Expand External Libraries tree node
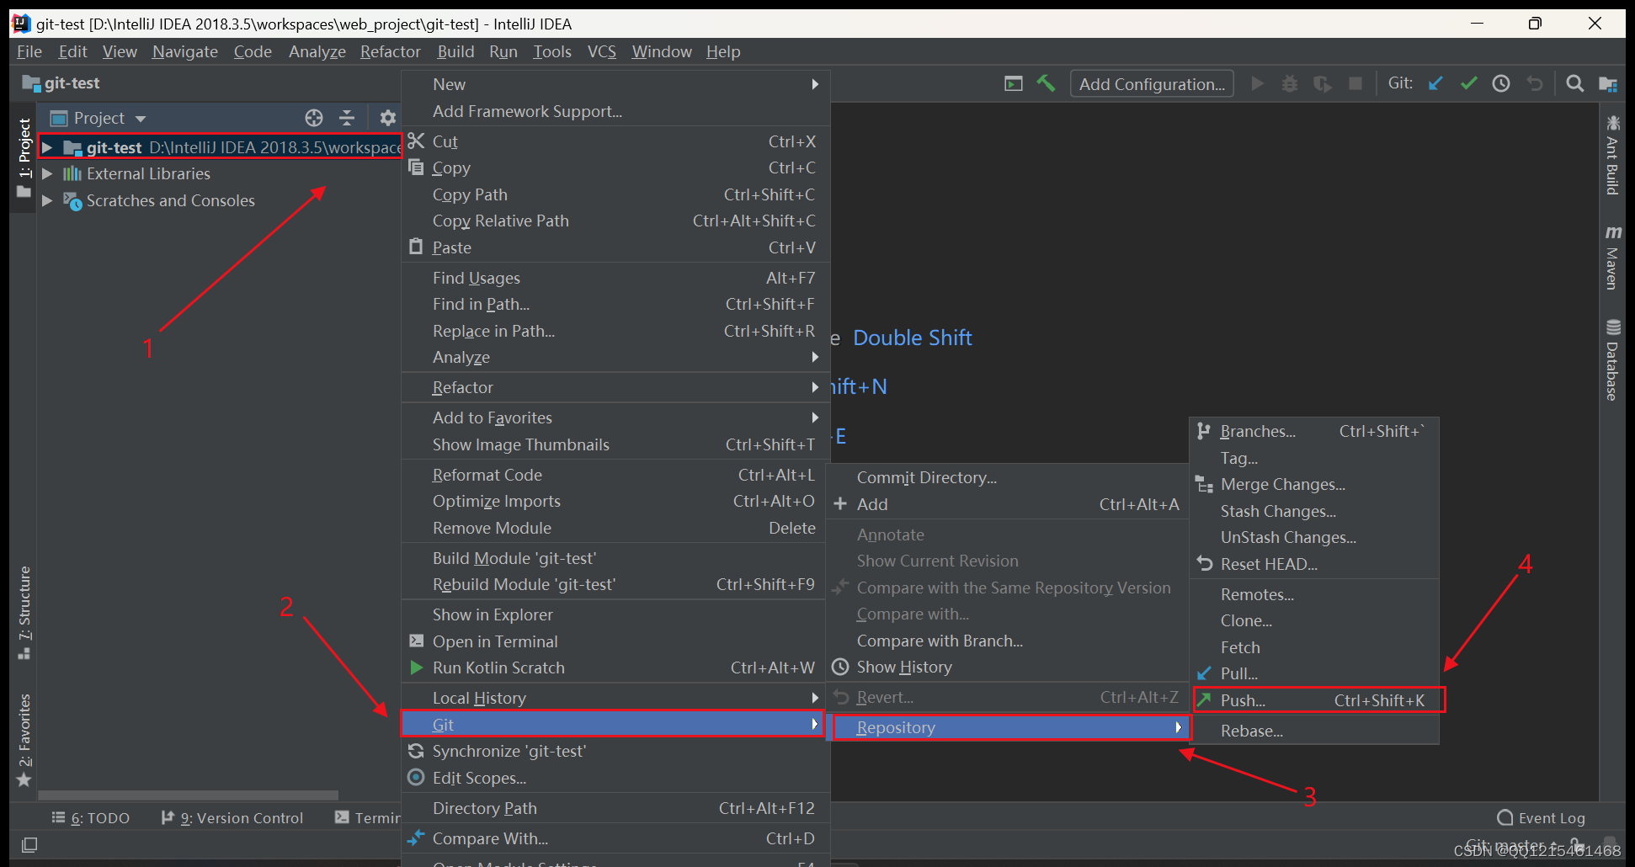This screenshot has height=867, width=1635. (x=47, y=173)
